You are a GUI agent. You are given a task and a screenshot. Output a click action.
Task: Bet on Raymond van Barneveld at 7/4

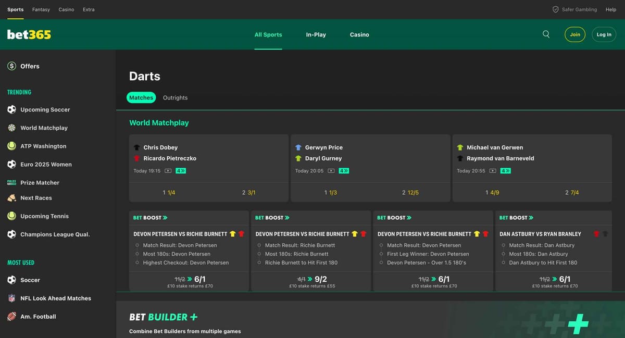[572, 193]
